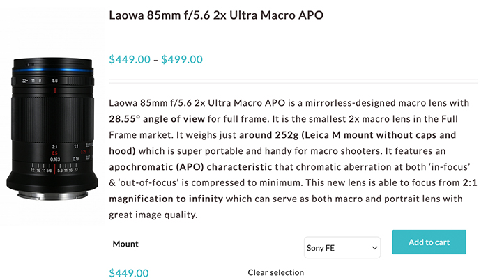Screen dimensions: 488x280
Task: Click the chevron arrow in the Mount selector
Action: [x=375, y=248]
